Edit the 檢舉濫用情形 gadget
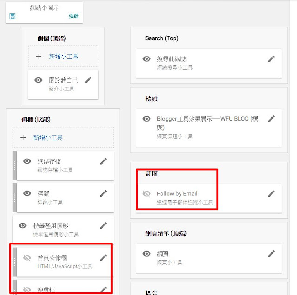This screenshot has width=297, height=295. pos(103,225)
